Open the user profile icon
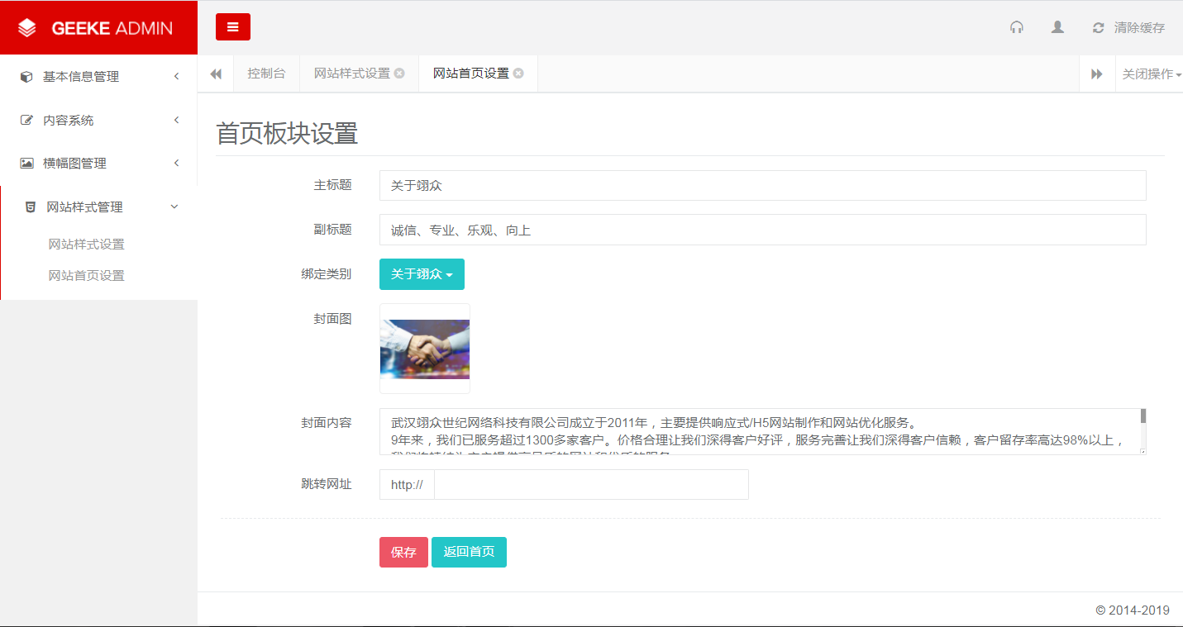Image resolution: width=1183 pixels, height=627 pixels. pos(1057,27)
